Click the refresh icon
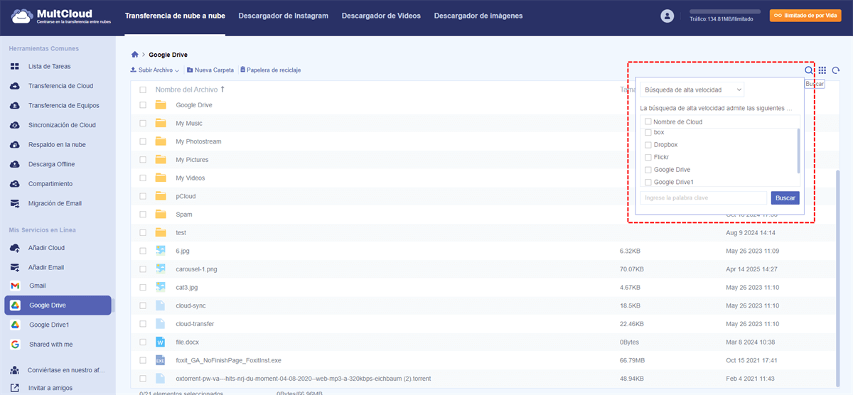The height and width of the screenshot is (395, 853). click(x=837, y=70)
